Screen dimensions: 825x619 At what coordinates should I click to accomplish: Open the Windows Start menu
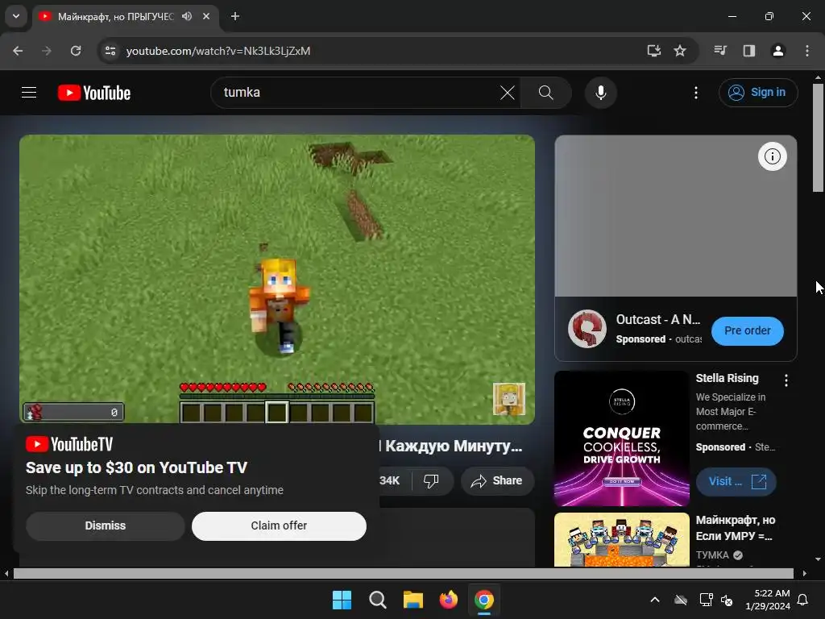[x=342, y=600]
